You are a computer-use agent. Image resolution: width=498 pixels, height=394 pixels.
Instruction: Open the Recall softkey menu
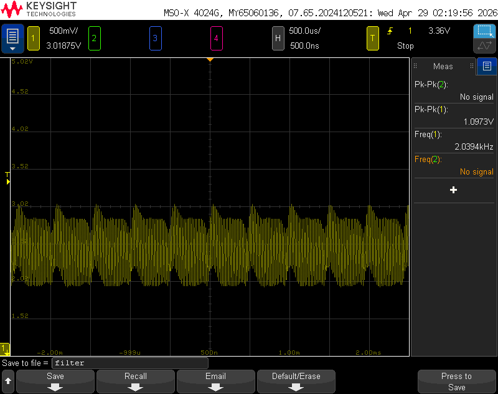[136, 382]
